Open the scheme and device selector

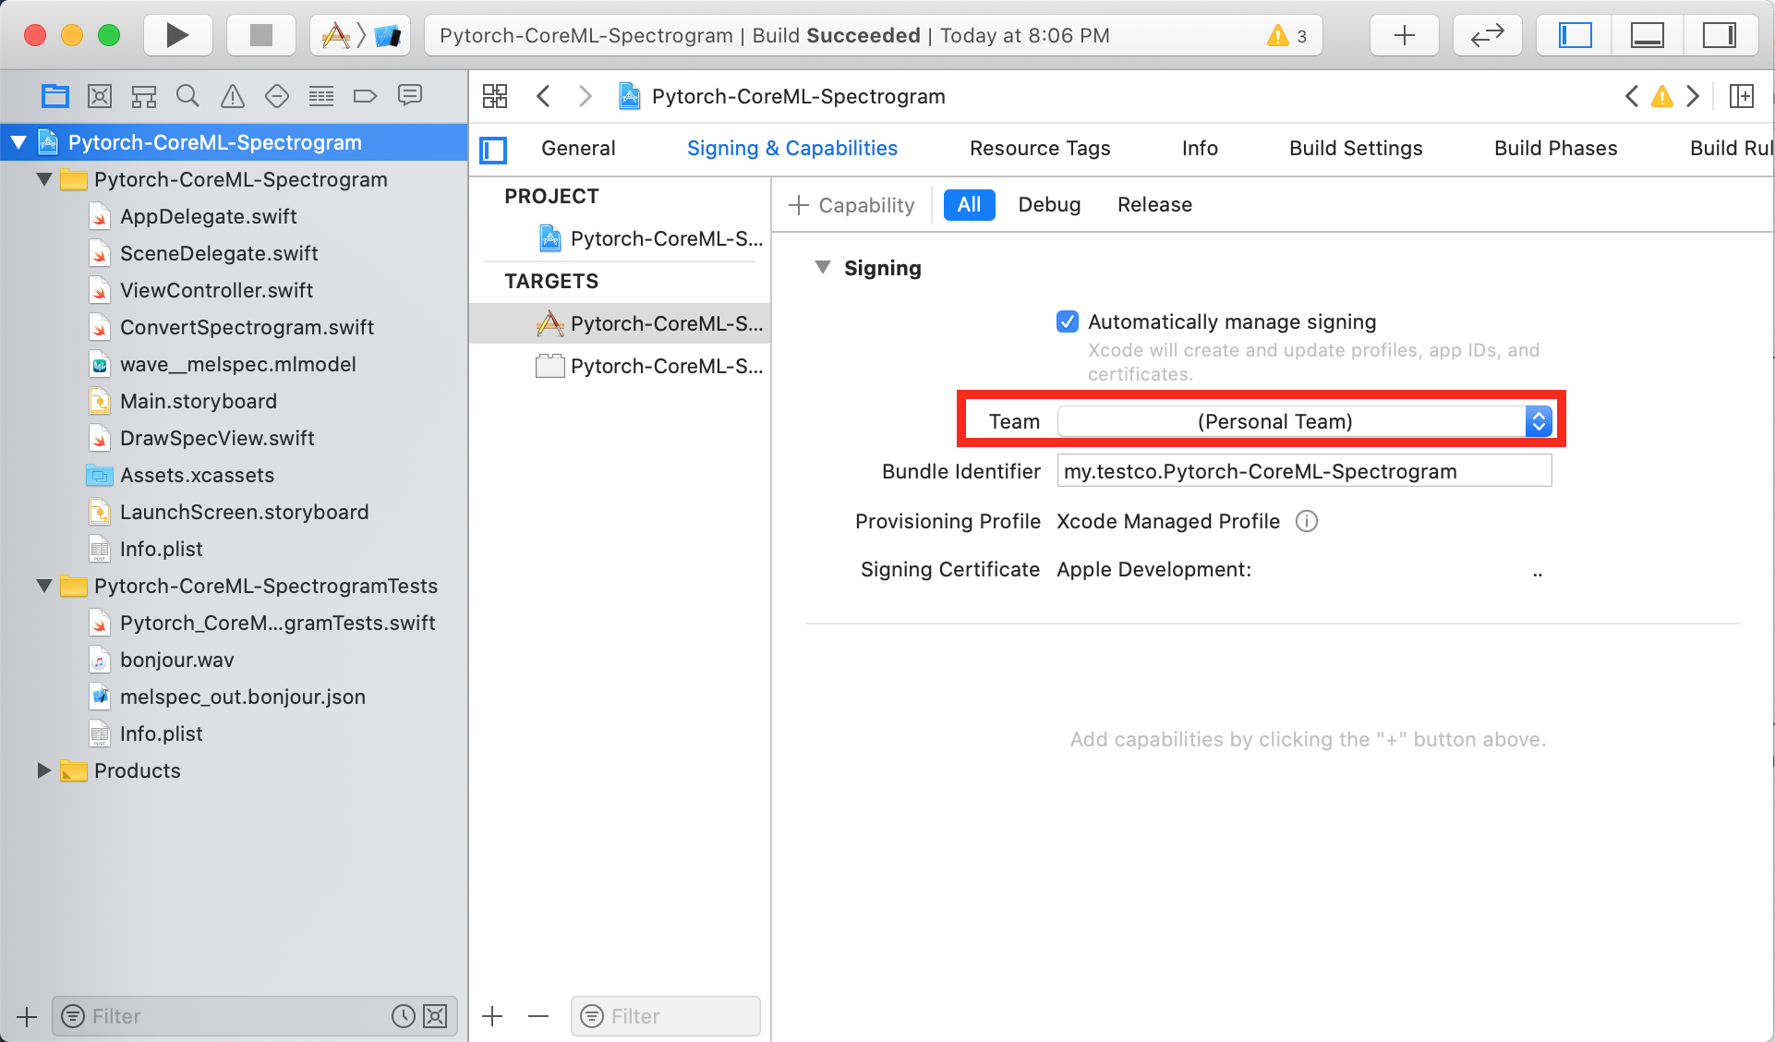pos(360,35)
